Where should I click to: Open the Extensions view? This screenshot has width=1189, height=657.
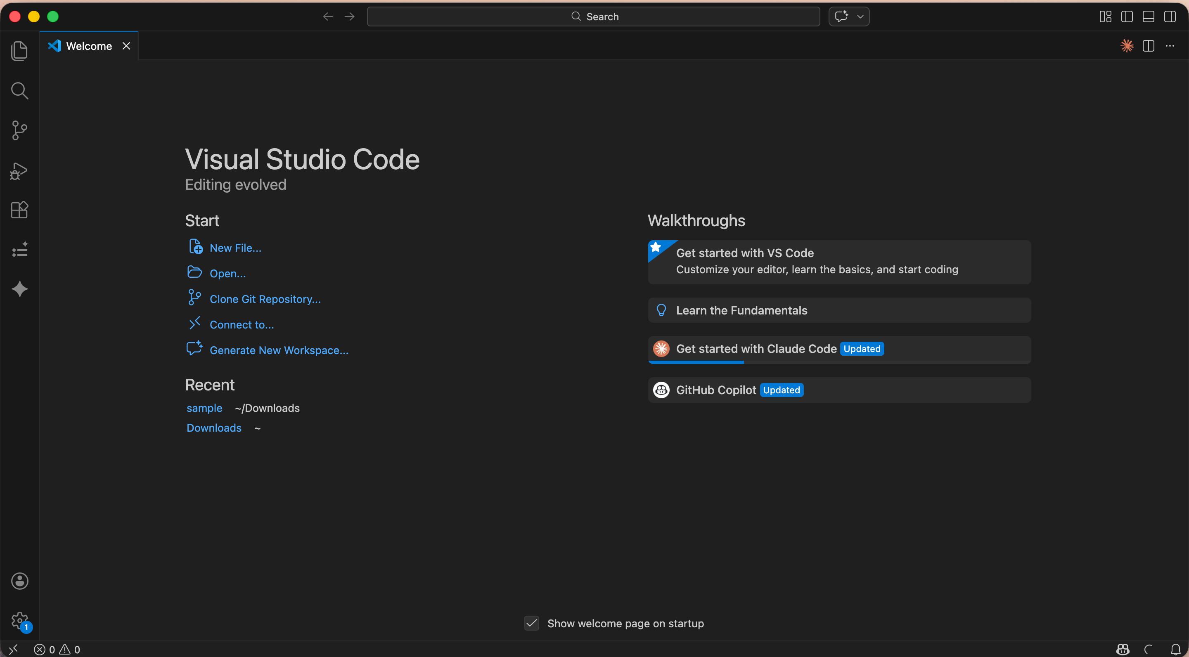19,210
